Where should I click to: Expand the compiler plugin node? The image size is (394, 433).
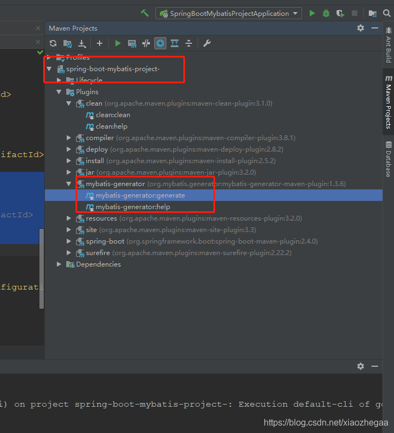tap(69, 138)
